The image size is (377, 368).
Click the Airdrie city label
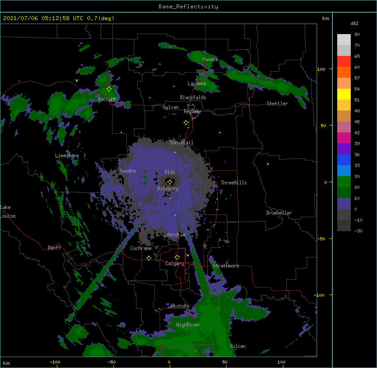click(x=177, y=235)
